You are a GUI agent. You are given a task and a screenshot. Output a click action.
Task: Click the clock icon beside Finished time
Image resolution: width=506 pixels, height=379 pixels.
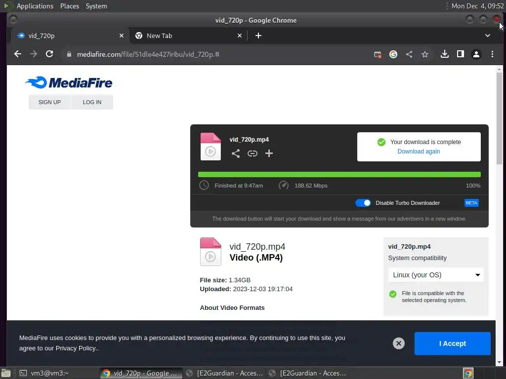(x=204, y=186)
